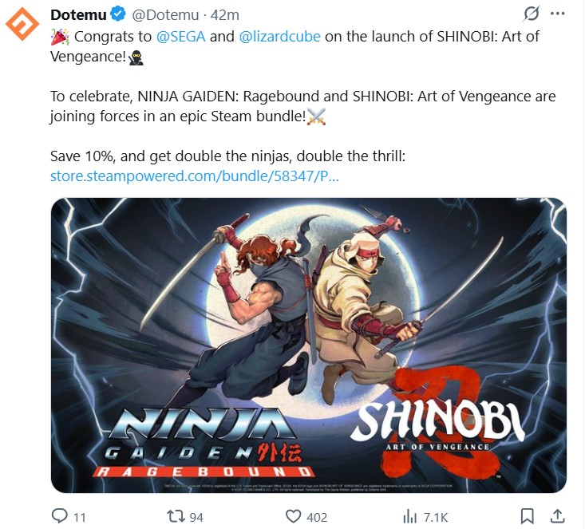
Task: Click the 402 likes count
Action: click(317, 518)
